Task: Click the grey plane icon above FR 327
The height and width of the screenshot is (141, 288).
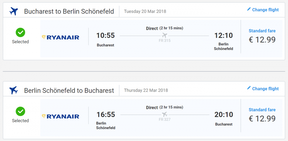Action: pyautogui.click(x=165, y=114)
